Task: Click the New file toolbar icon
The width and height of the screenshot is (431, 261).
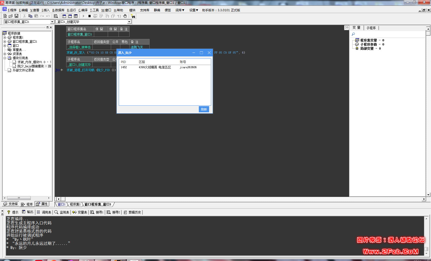Action: (5, 16)
